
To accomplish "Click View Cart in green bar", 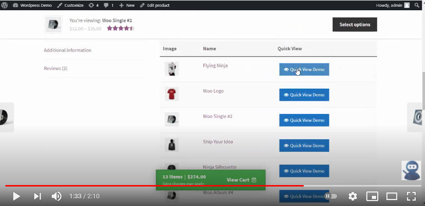I will [x=242, y=180].
